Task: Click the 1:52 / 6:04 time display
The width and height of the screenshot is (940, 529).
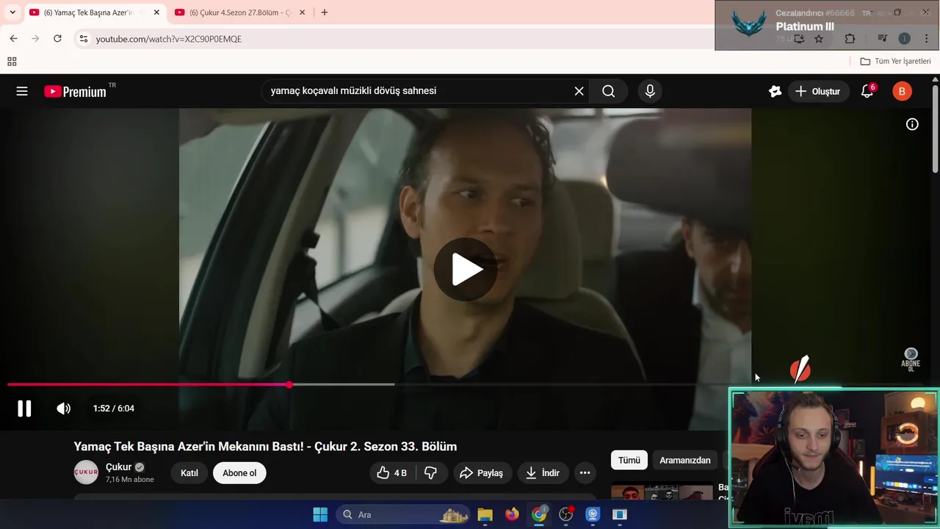Action: coord(114,409)
